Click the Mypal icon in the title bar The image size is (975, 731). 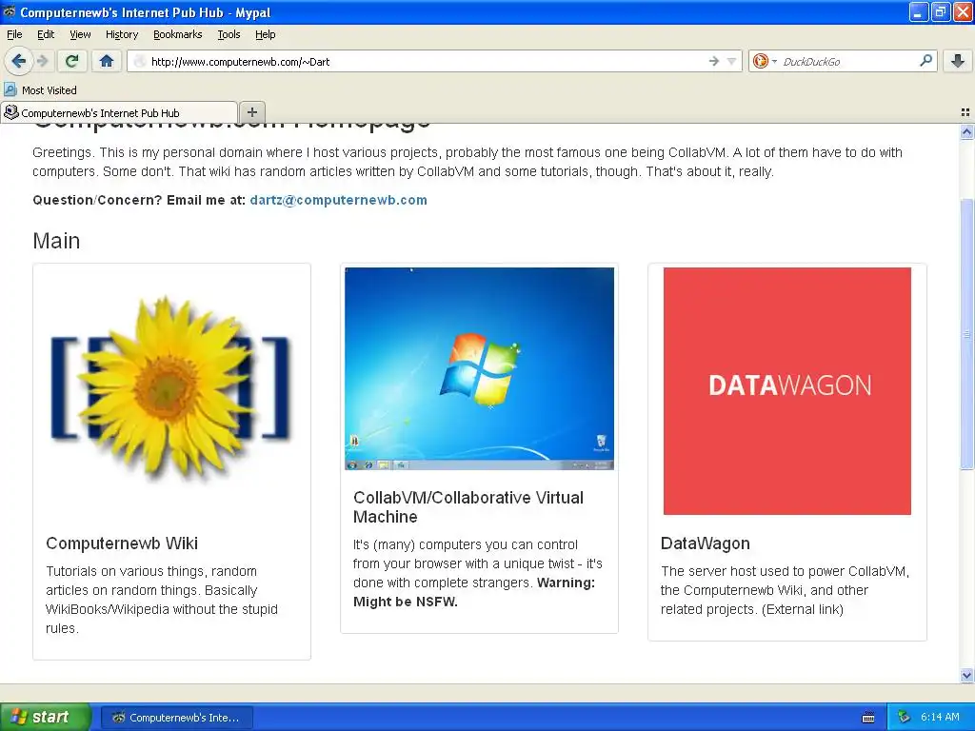click(10, 11)
